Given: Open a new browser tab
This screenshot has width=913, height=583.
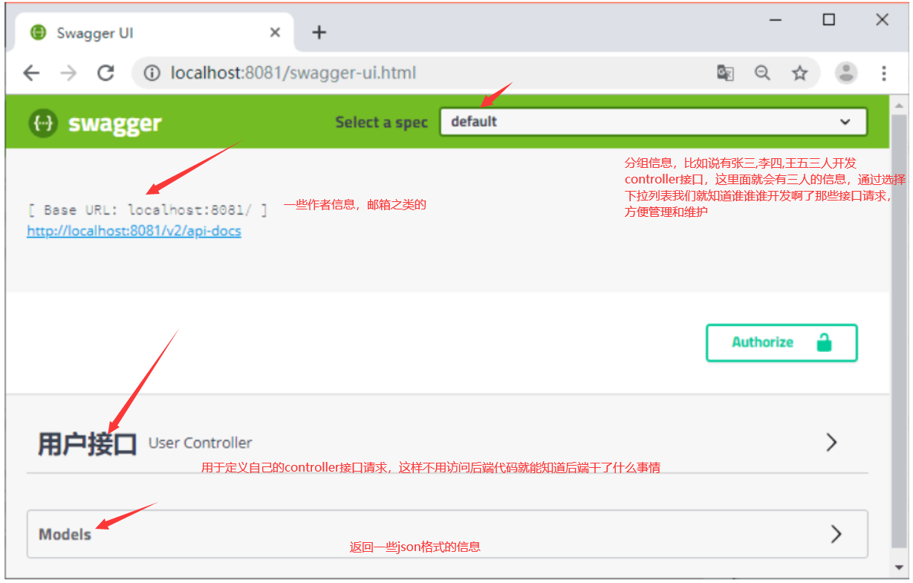Looking at the screenshot, I should coord(319,32).
